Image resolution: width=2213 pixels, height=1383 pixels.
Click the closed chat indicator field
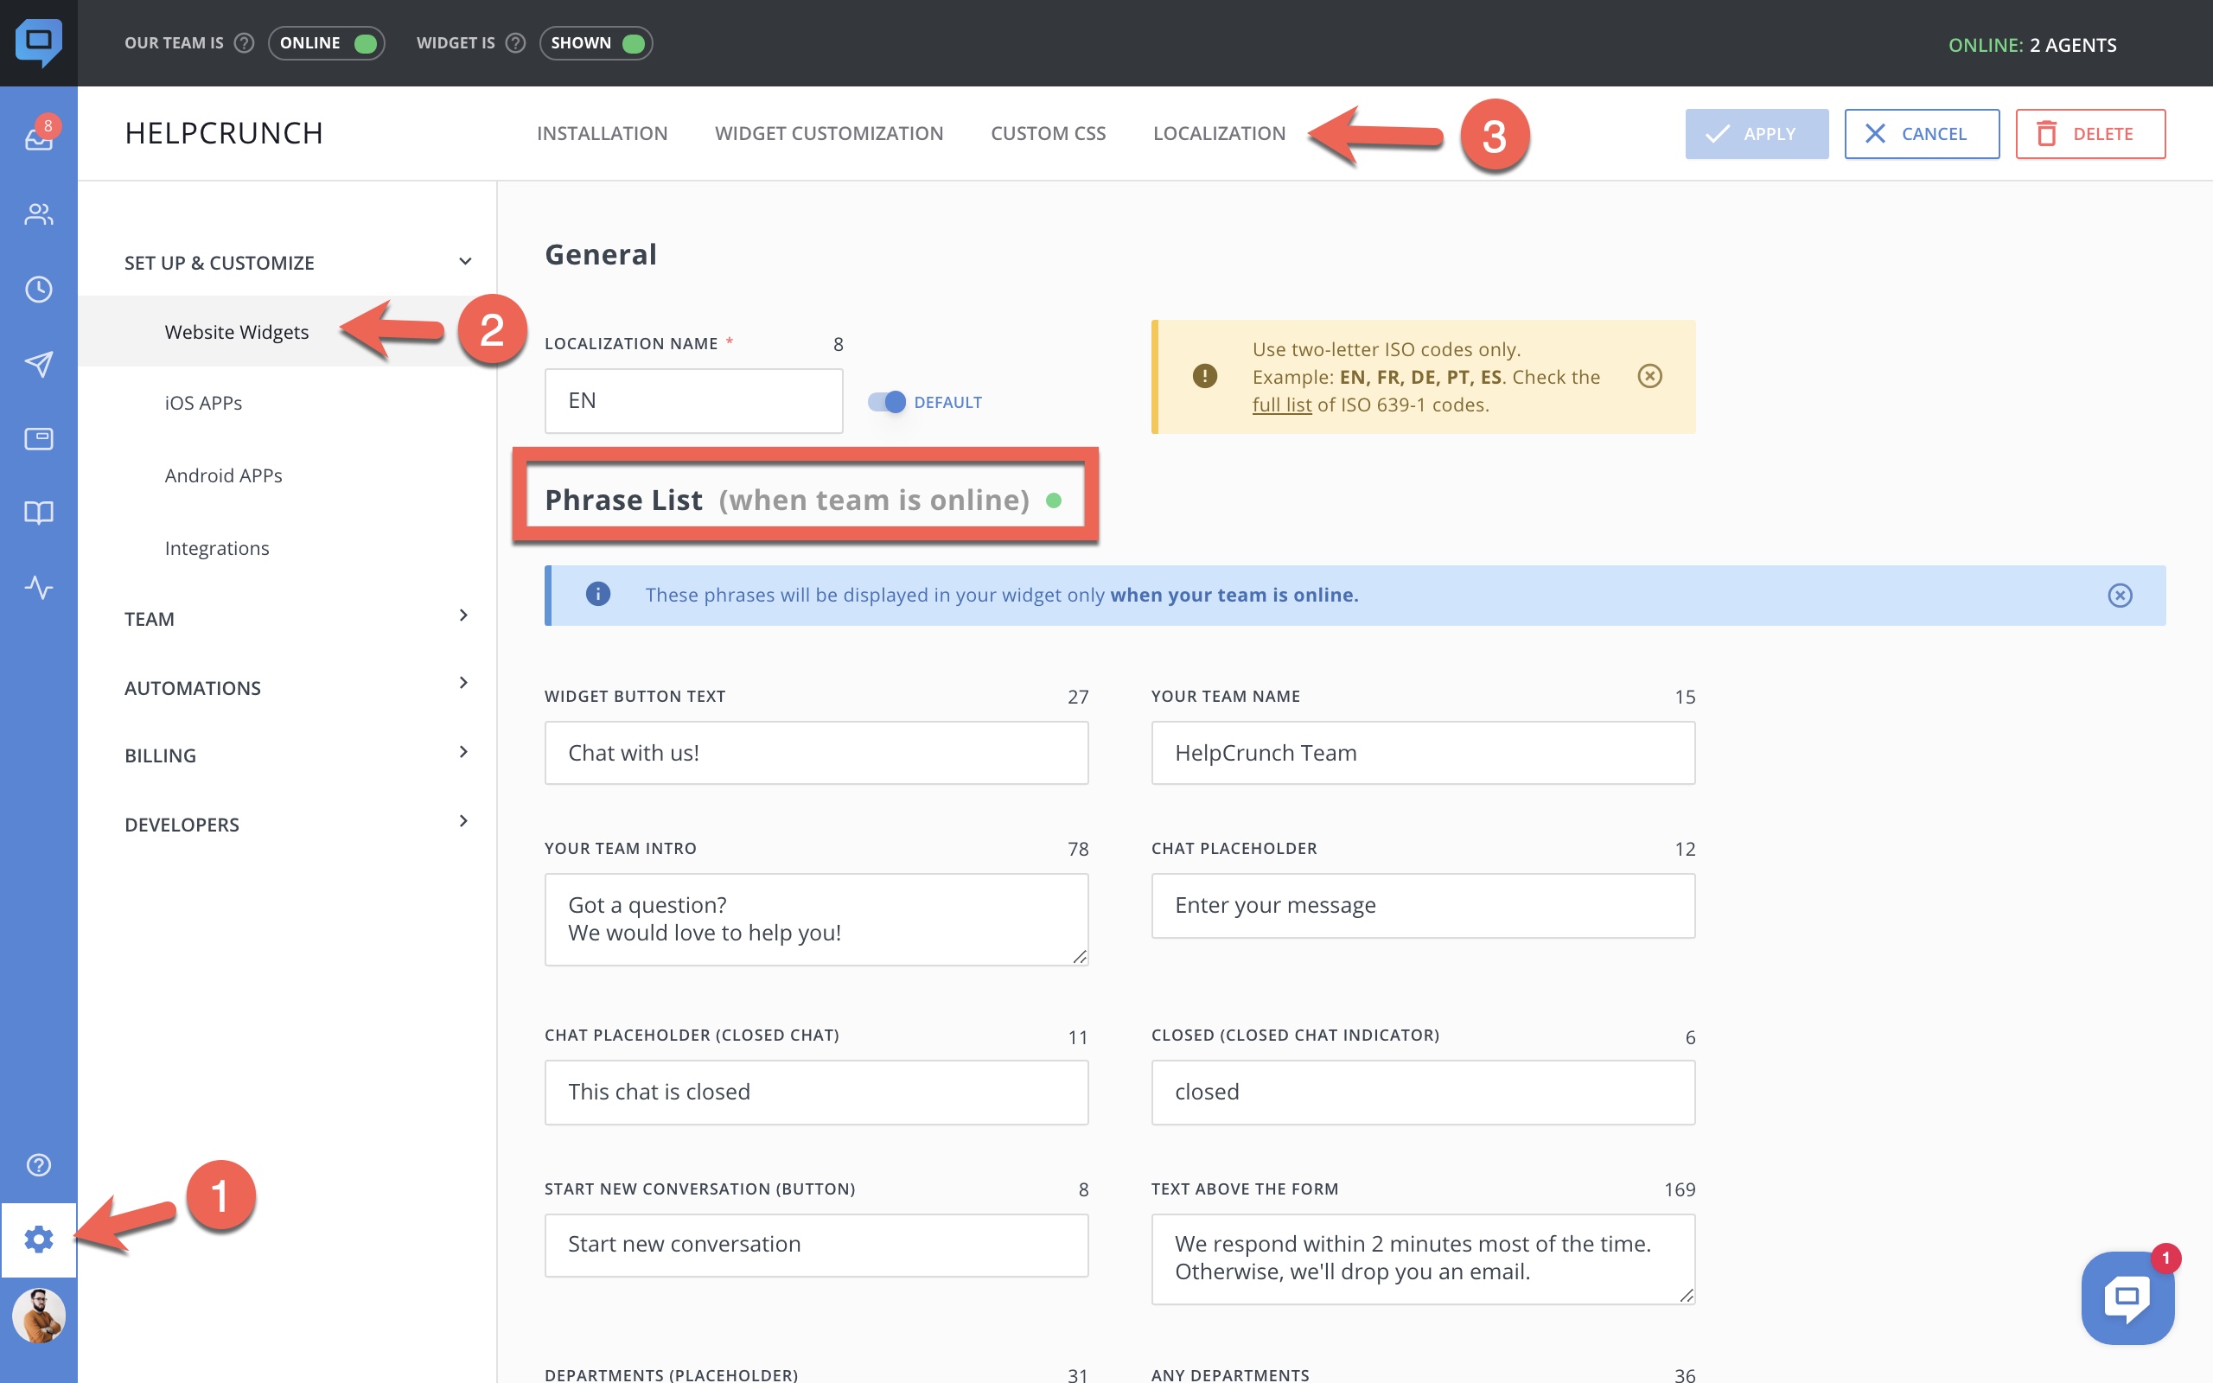1423,1092
